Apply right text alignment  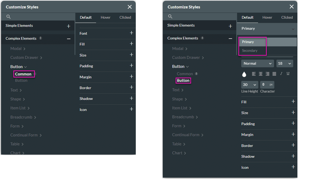tap(267, 74)
